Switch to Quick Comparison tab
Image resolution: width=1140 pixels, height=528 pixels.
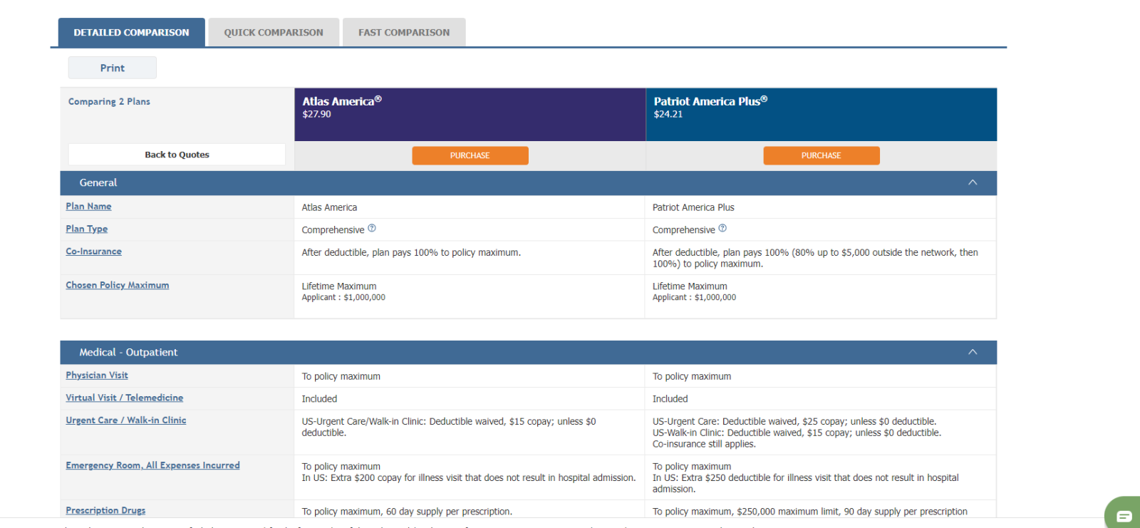click(274, 33)
